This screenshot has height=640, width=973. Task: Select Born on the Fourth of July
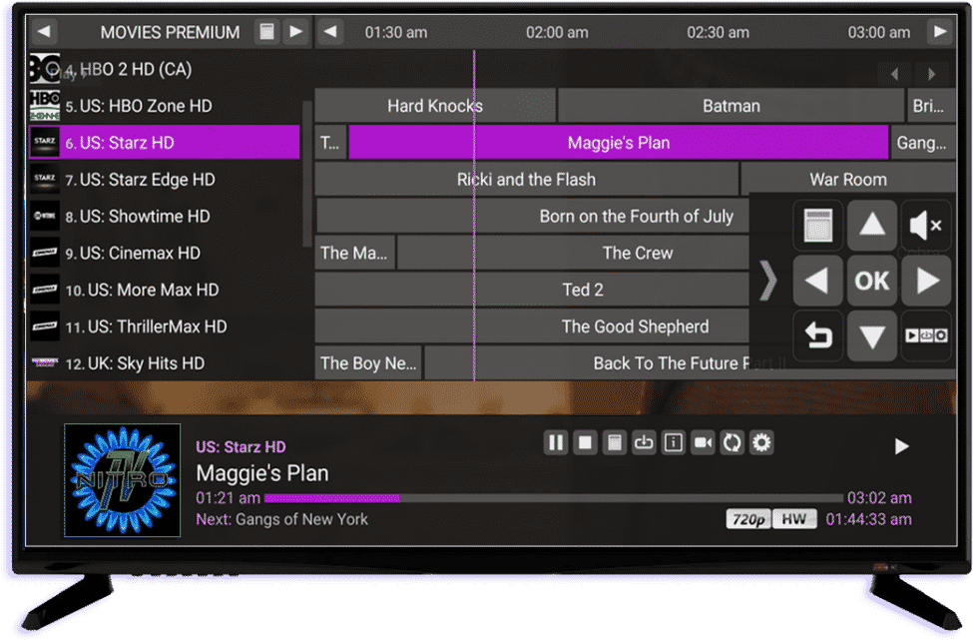[x=533, y=216]
